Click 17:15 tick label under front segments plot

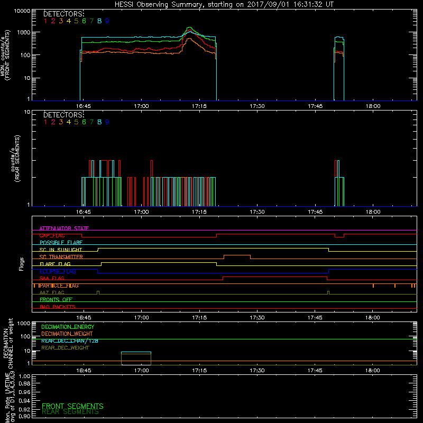(199, 106)
